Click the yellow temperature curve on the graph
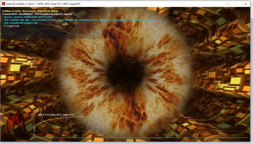The image size is (253, 144). click(x=57, y=118)
